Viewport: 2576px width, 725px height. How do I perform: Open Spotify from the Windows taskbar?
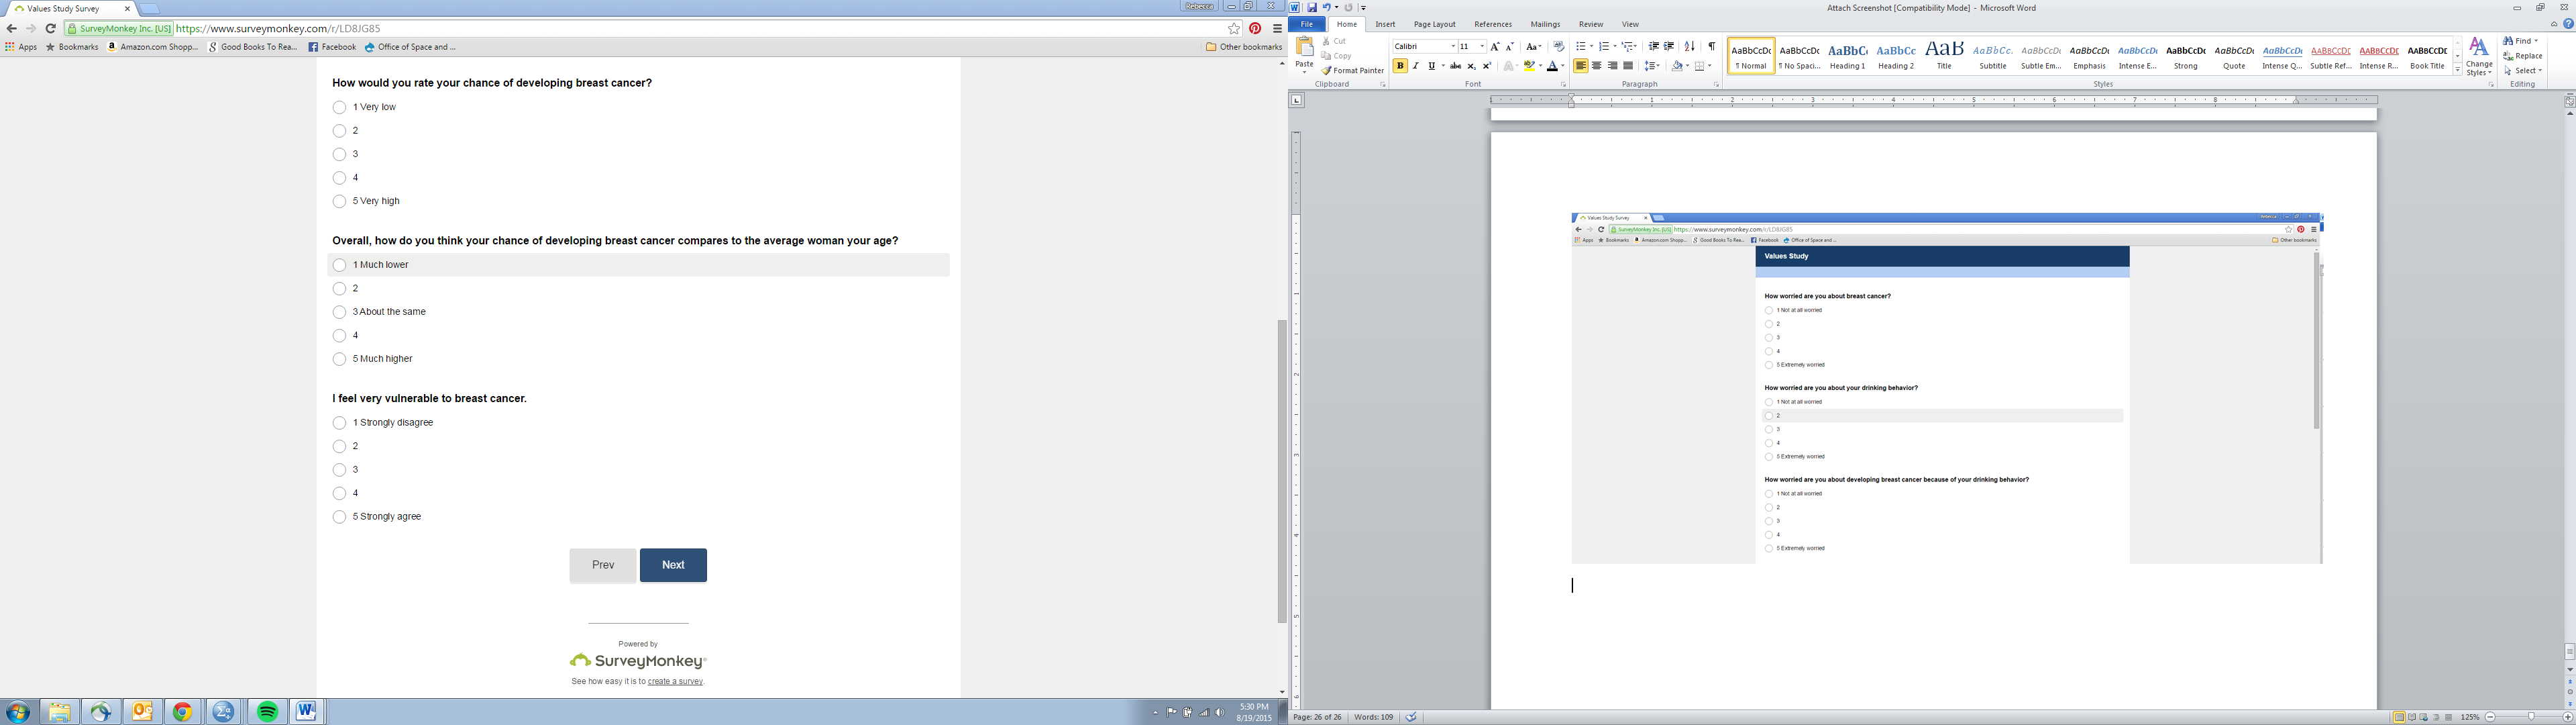(x=267, y=711)
